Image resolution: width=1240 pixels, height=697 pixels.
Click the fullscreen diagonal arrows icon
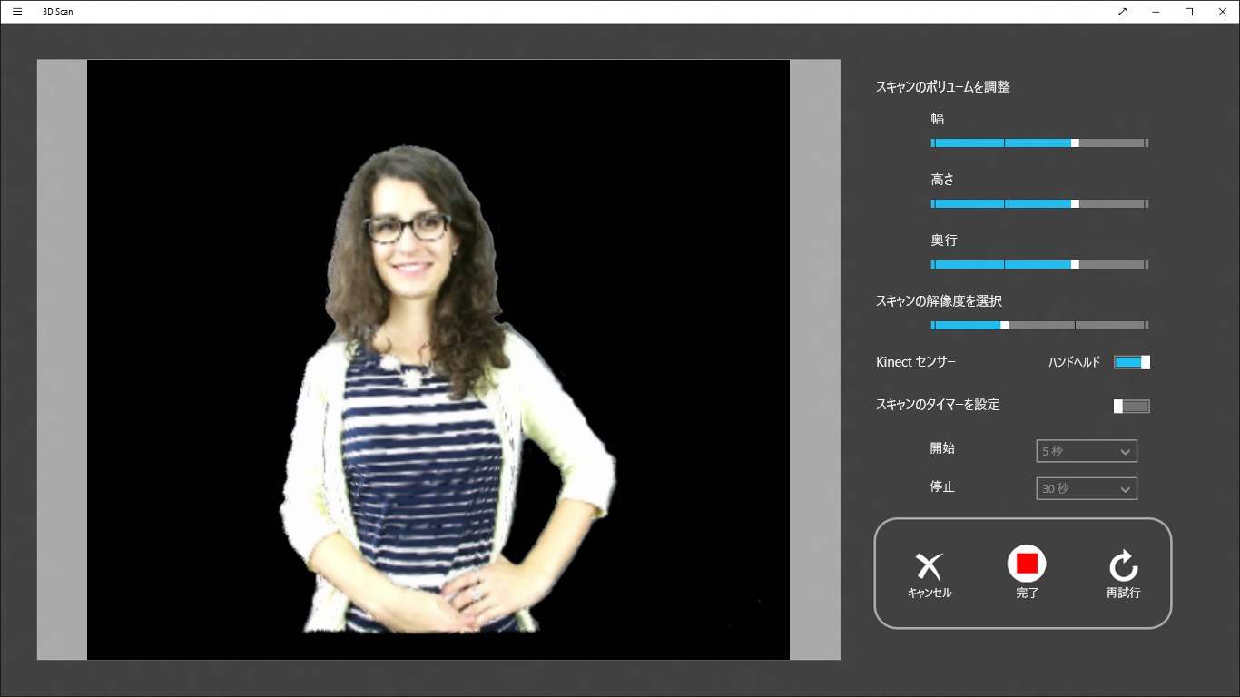click(x=1122, y=12)
